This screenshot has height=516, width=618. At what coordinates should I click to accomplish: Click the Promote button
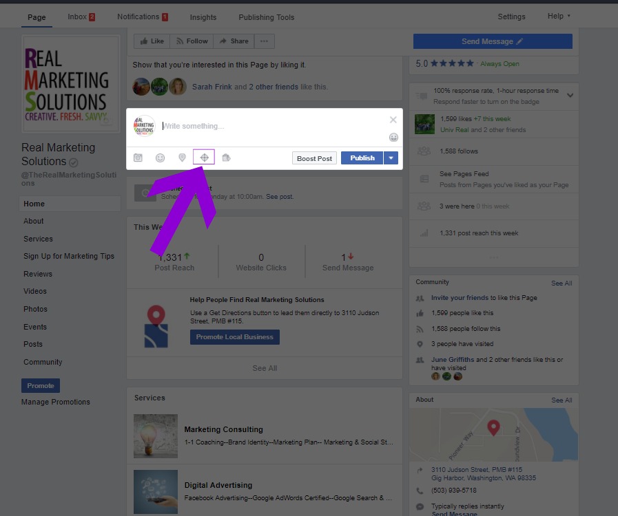(41, 386)
